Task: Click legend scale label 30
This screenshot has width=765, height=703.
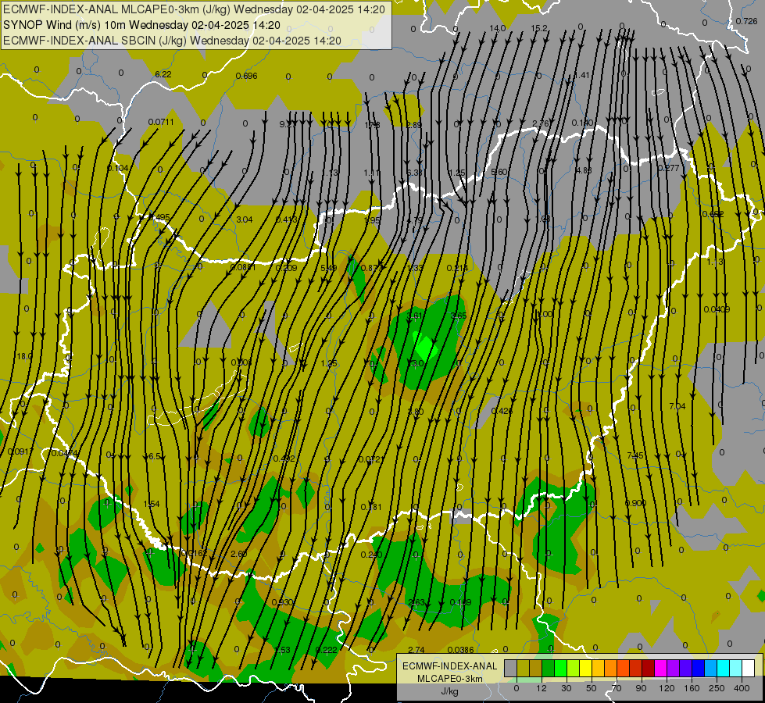Action: click(567, 688)
